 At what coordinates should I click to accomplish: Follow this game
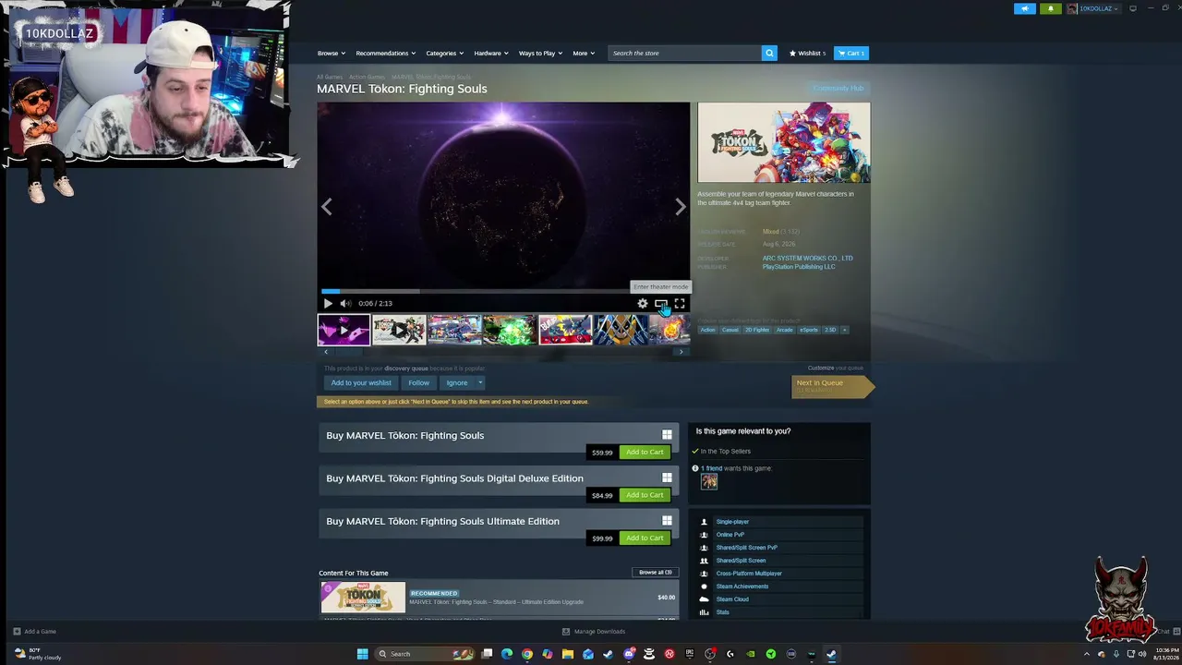[x=419, y=382]
